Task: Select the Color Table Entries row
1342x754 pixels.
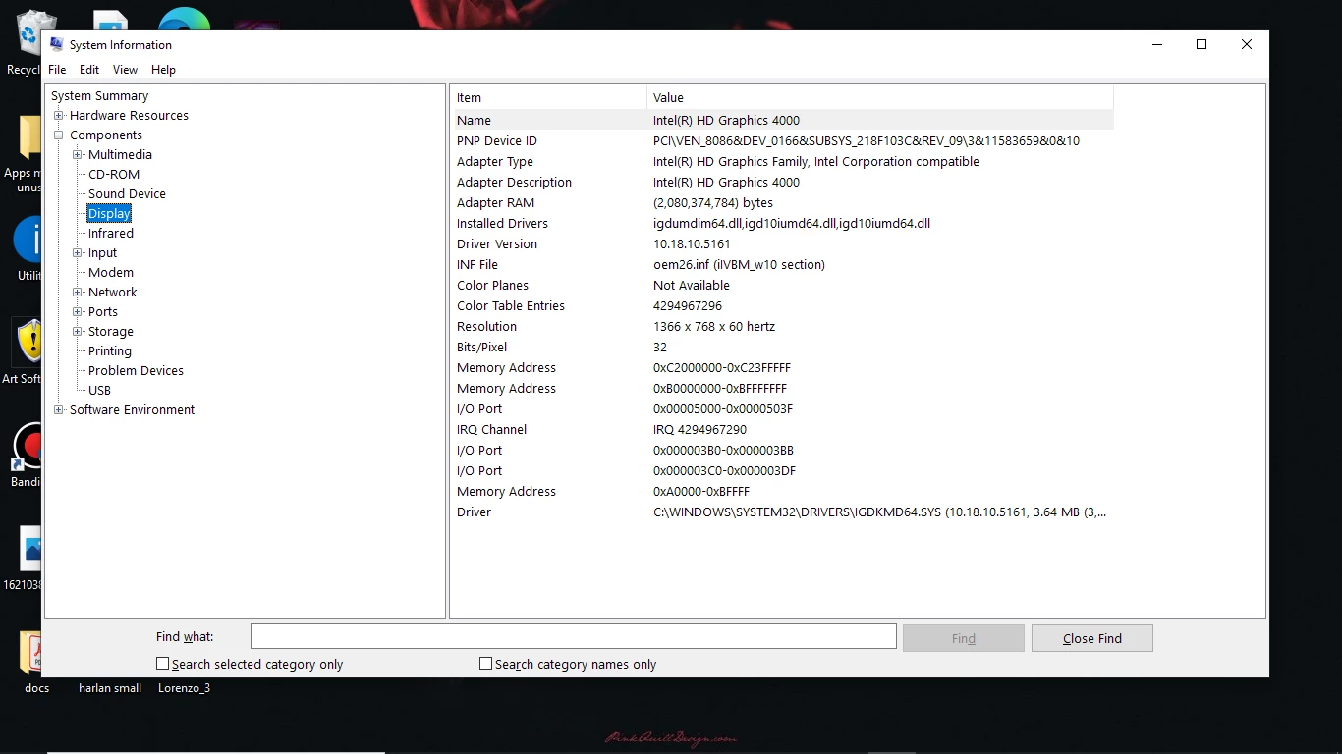Action: click(782, 305)
